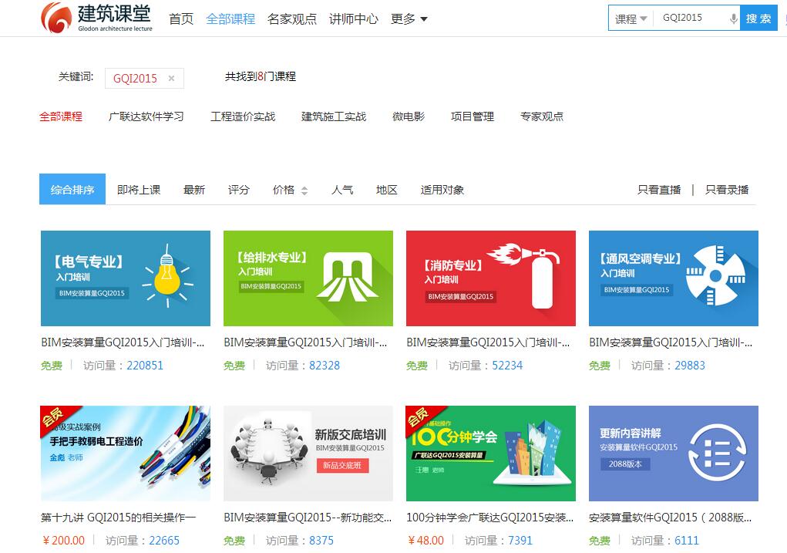Filter by 微电影 category
Screen dimensions: 787x553
pyautogui.click(x=409, y=116)
